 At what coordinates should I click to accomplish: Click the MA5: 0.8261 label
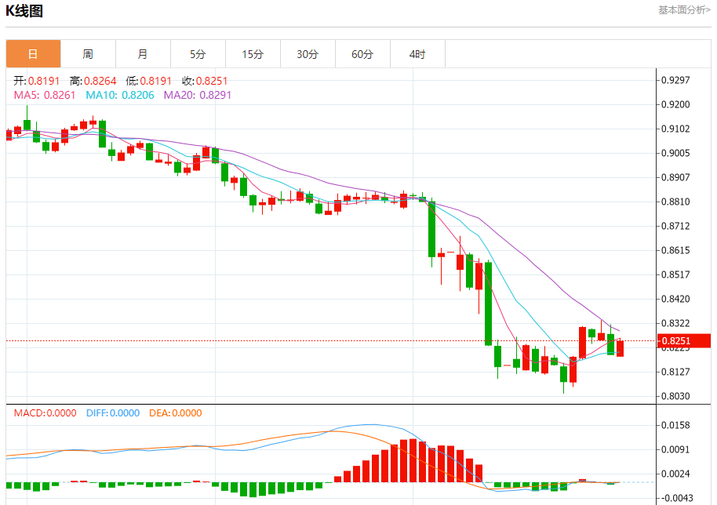45,95
